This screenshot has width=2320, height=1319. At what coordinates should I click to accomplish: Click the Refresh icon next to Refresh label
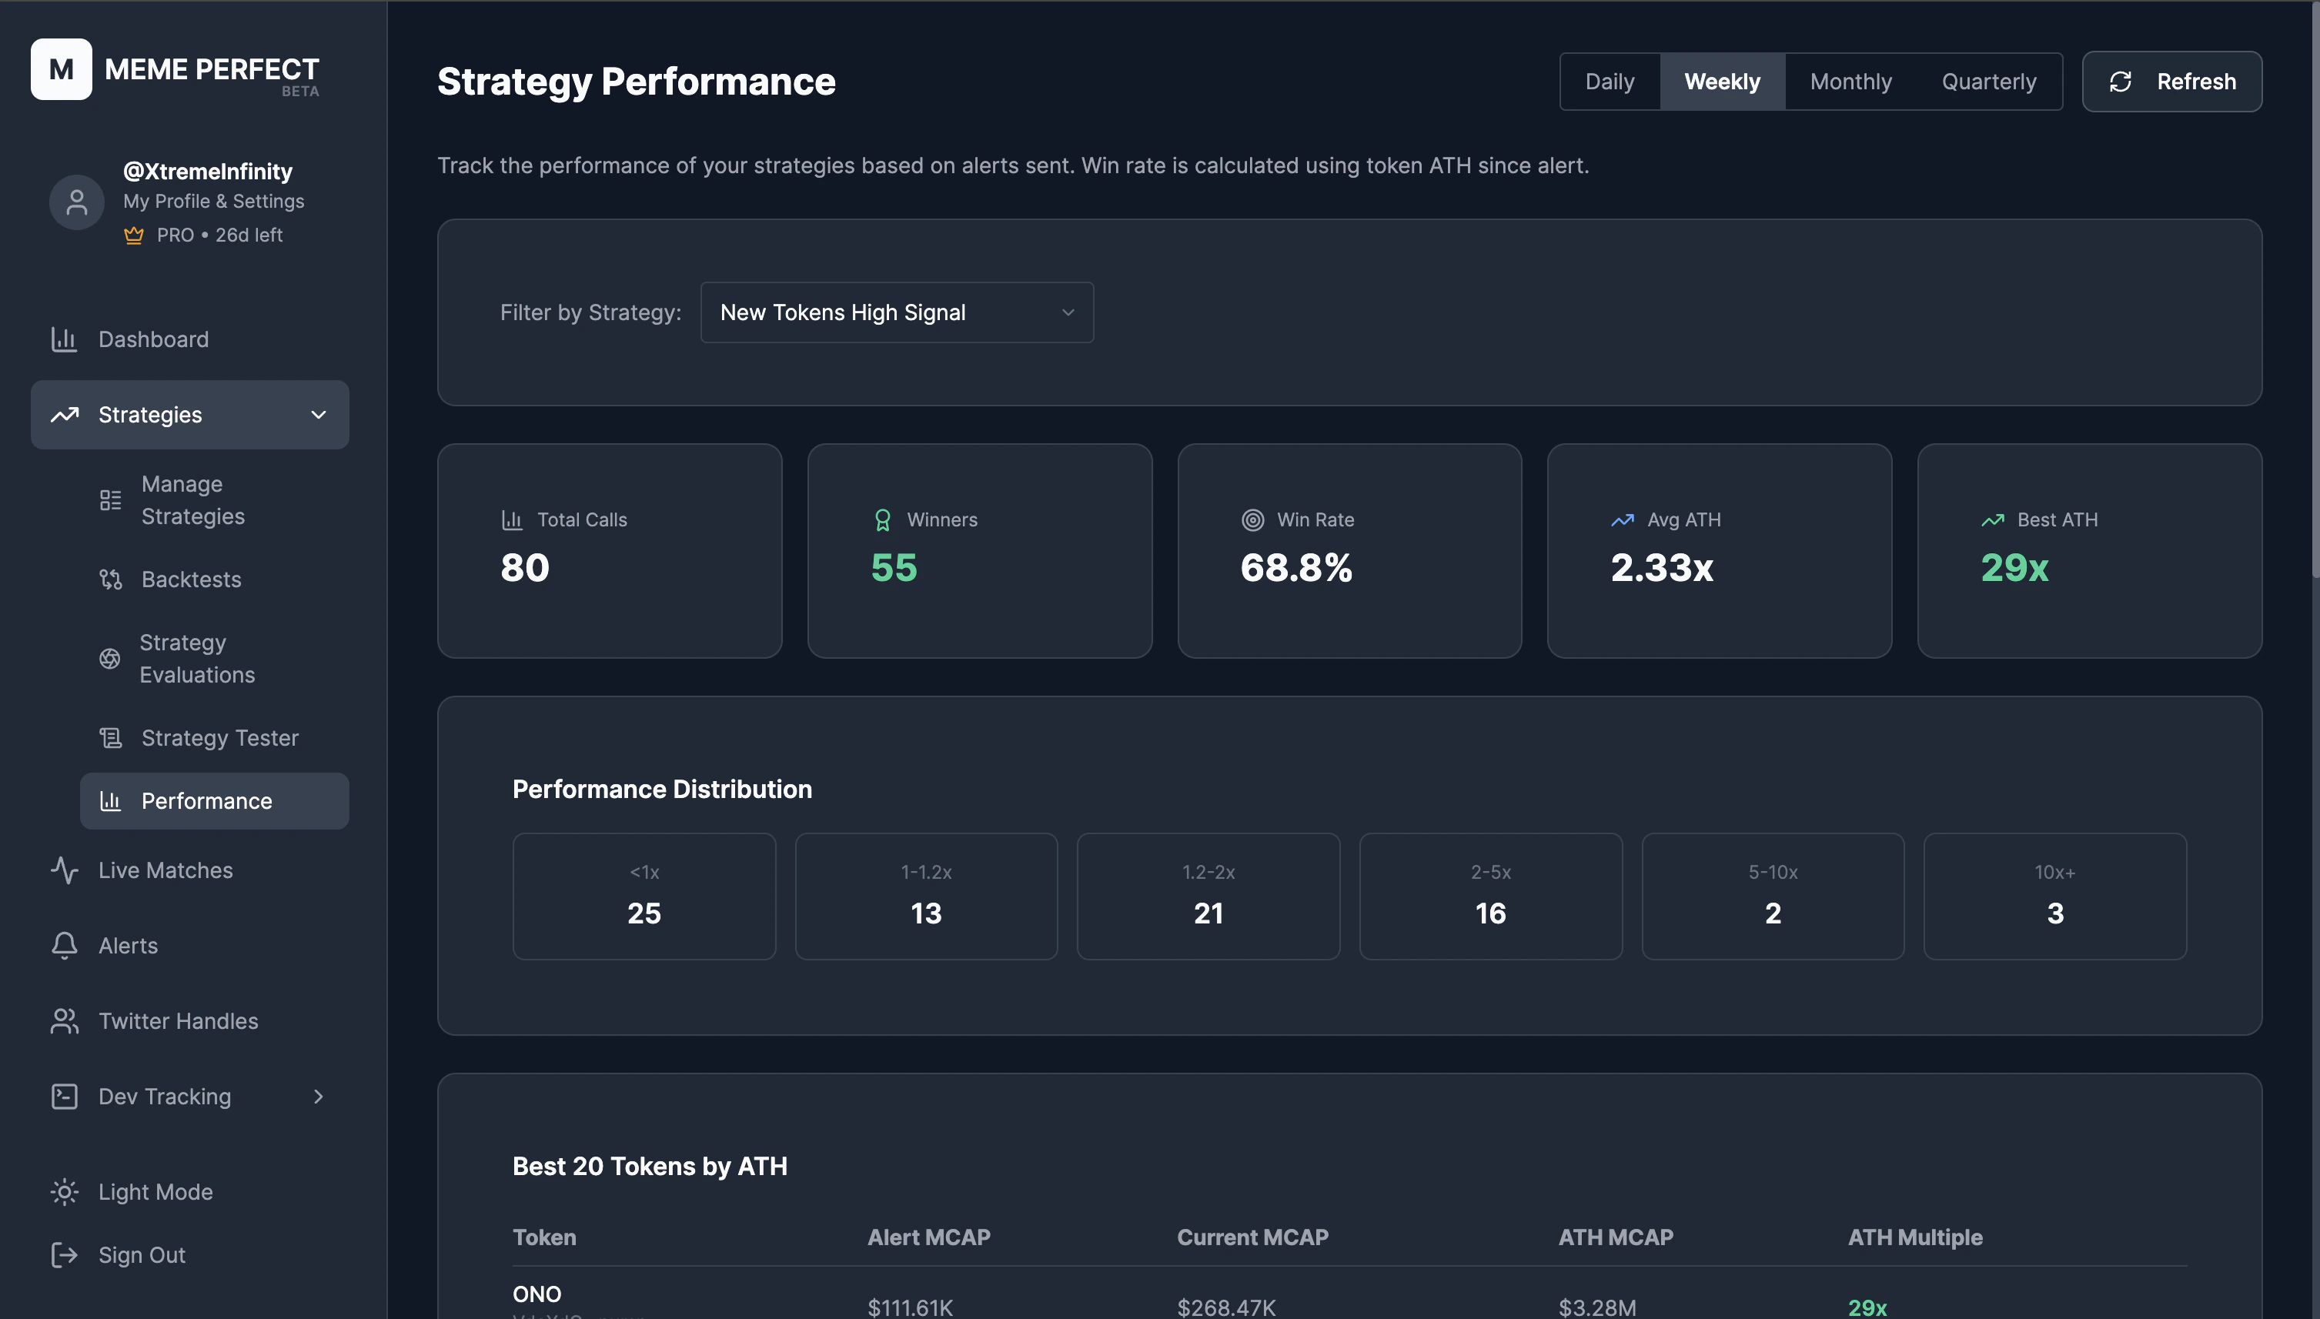point(2121,82)
